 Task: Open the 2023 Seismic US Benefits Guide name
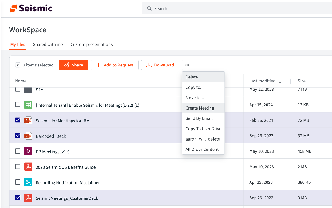click(x=66, y=167)
